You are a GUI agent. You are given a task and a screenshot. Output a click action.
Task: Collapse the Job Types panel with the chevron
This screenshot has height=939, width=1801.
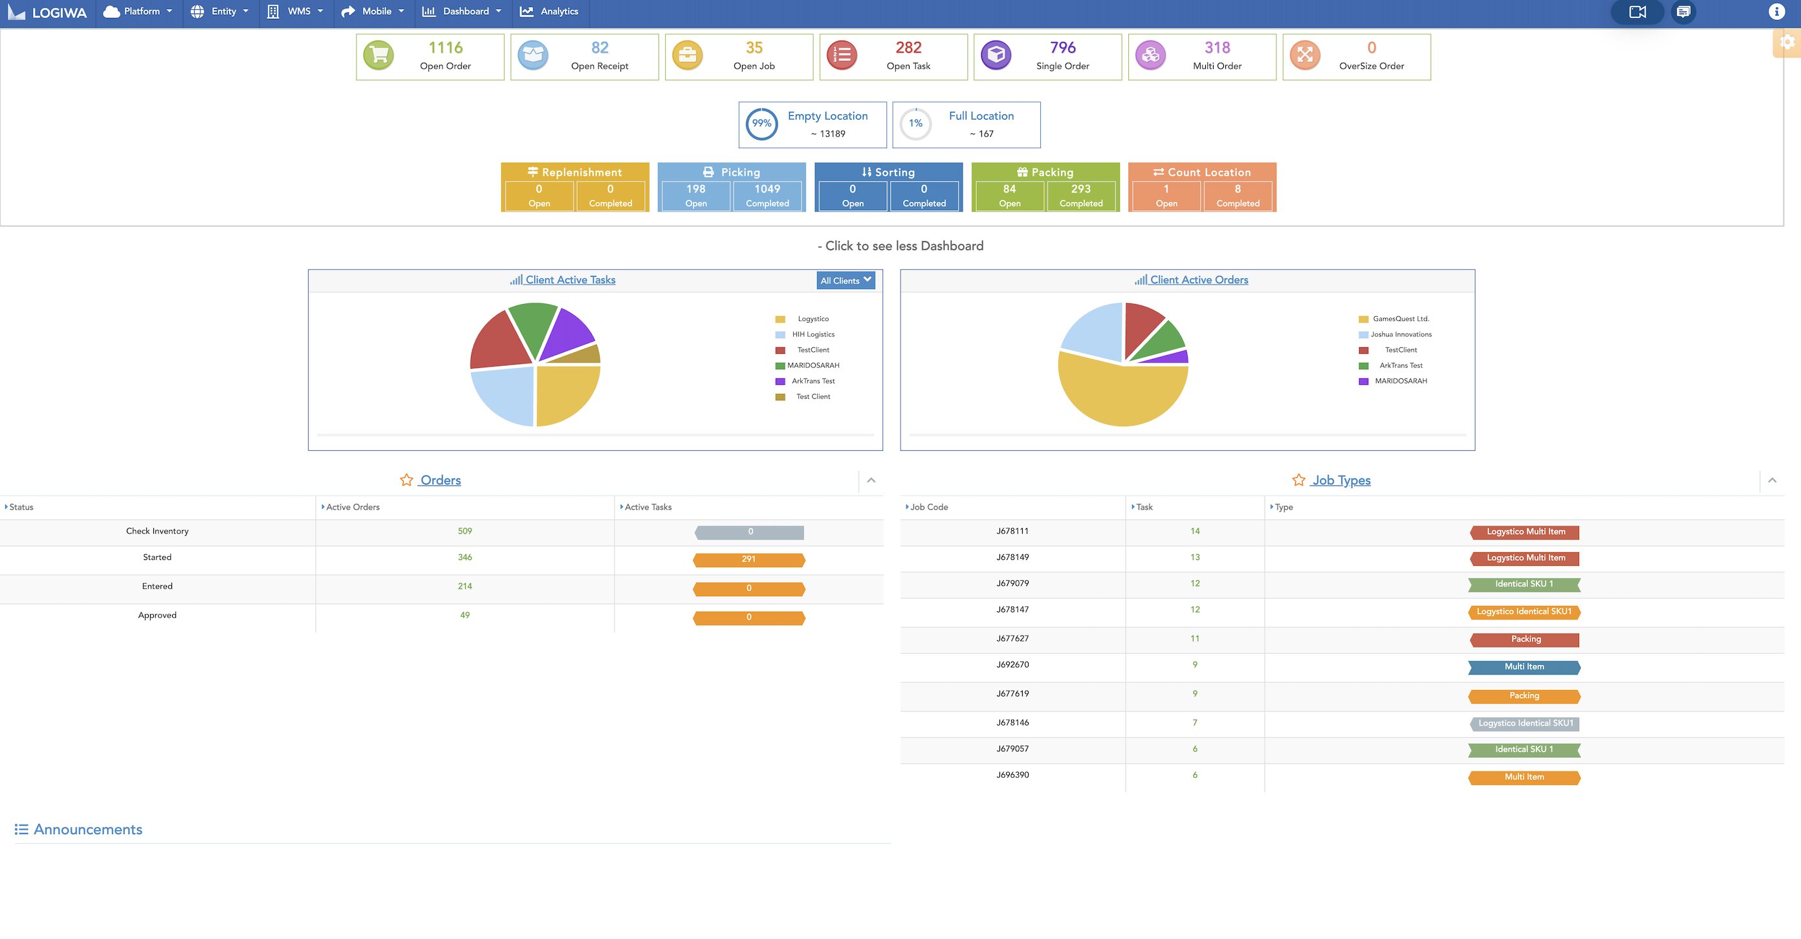[x=1772, y=480]
